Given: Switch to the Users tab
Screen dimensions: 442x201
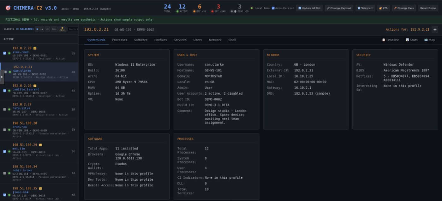Looking at the screenshot, I should click(x=198, y=40).
